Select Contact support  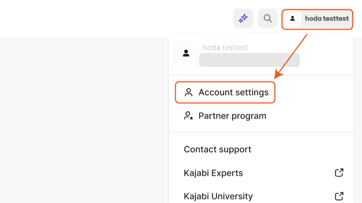point(218,149)
